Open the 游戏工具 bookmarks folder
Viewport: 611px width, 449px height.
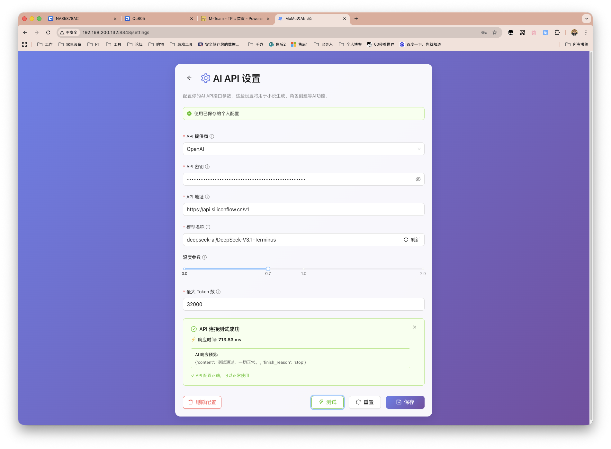click(x=181, y=44)
